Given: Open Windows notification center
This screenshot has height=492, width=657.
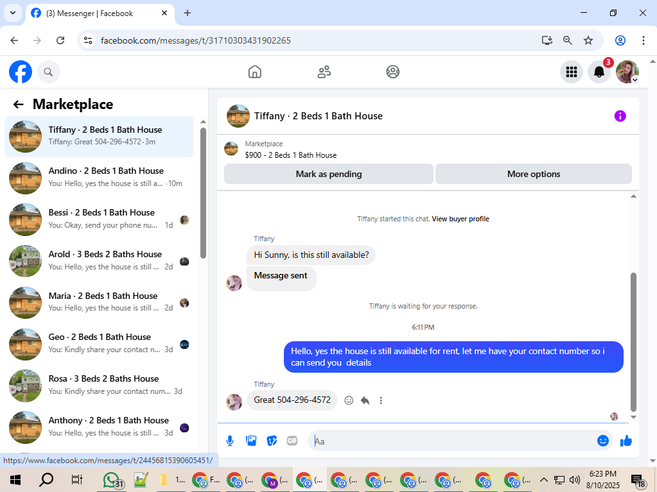Looking at the screenshot, I should [637, 480].
